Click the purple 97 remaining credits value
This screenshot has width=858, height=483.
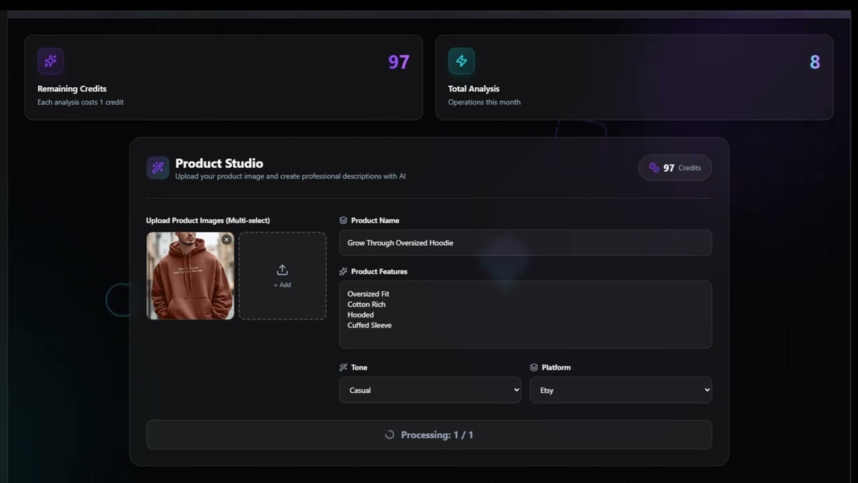point(399,62)
